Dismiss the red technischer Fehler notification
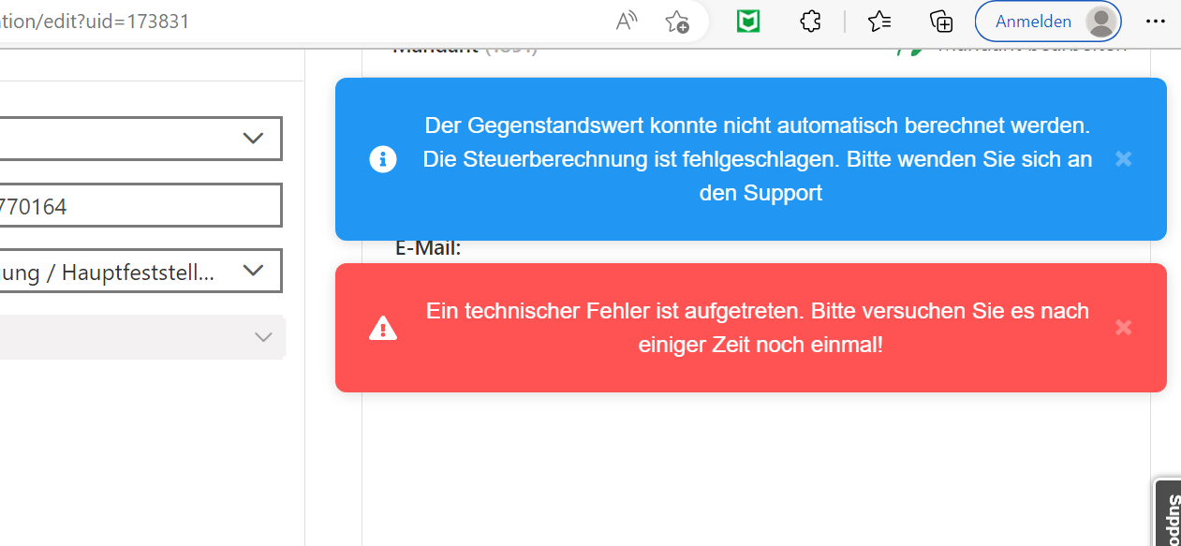 (x=1124, y=328)
